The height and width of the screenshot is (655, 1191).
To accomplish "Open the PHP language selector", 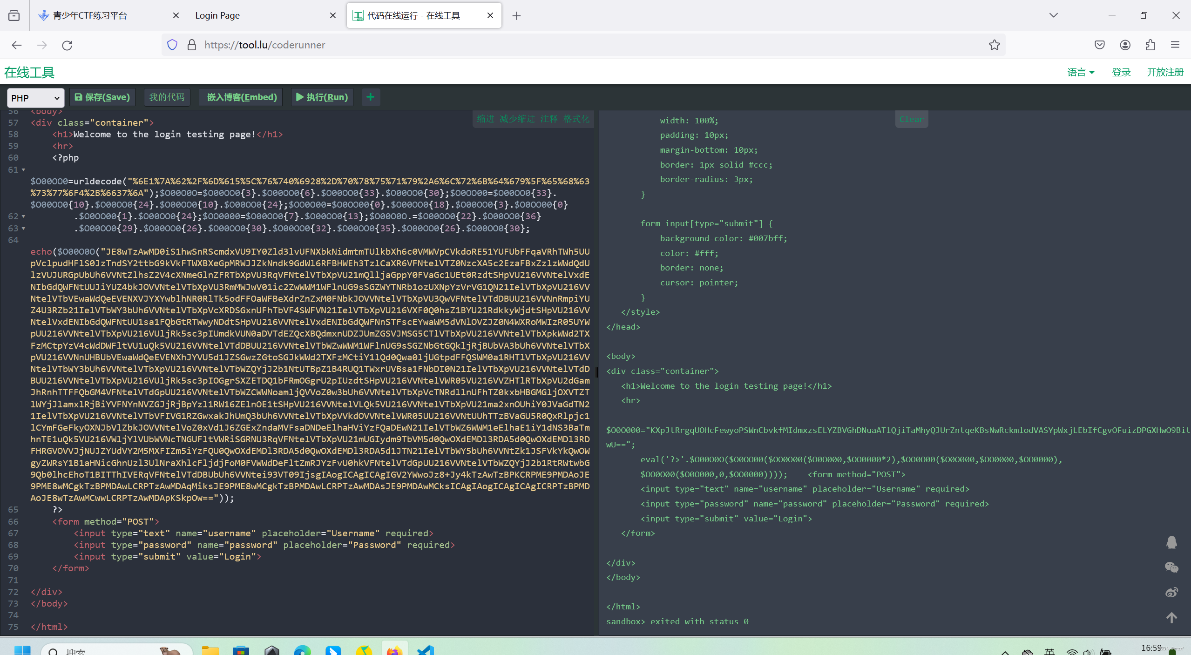I will pyautogui.click(x=35, y=98).
